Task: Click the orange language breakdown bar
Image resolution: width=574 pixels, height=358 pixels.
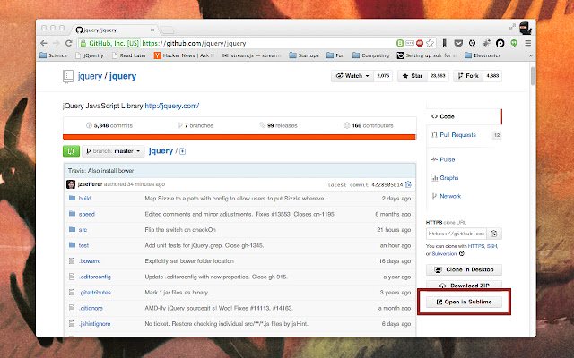Action: tap(239, 137)
